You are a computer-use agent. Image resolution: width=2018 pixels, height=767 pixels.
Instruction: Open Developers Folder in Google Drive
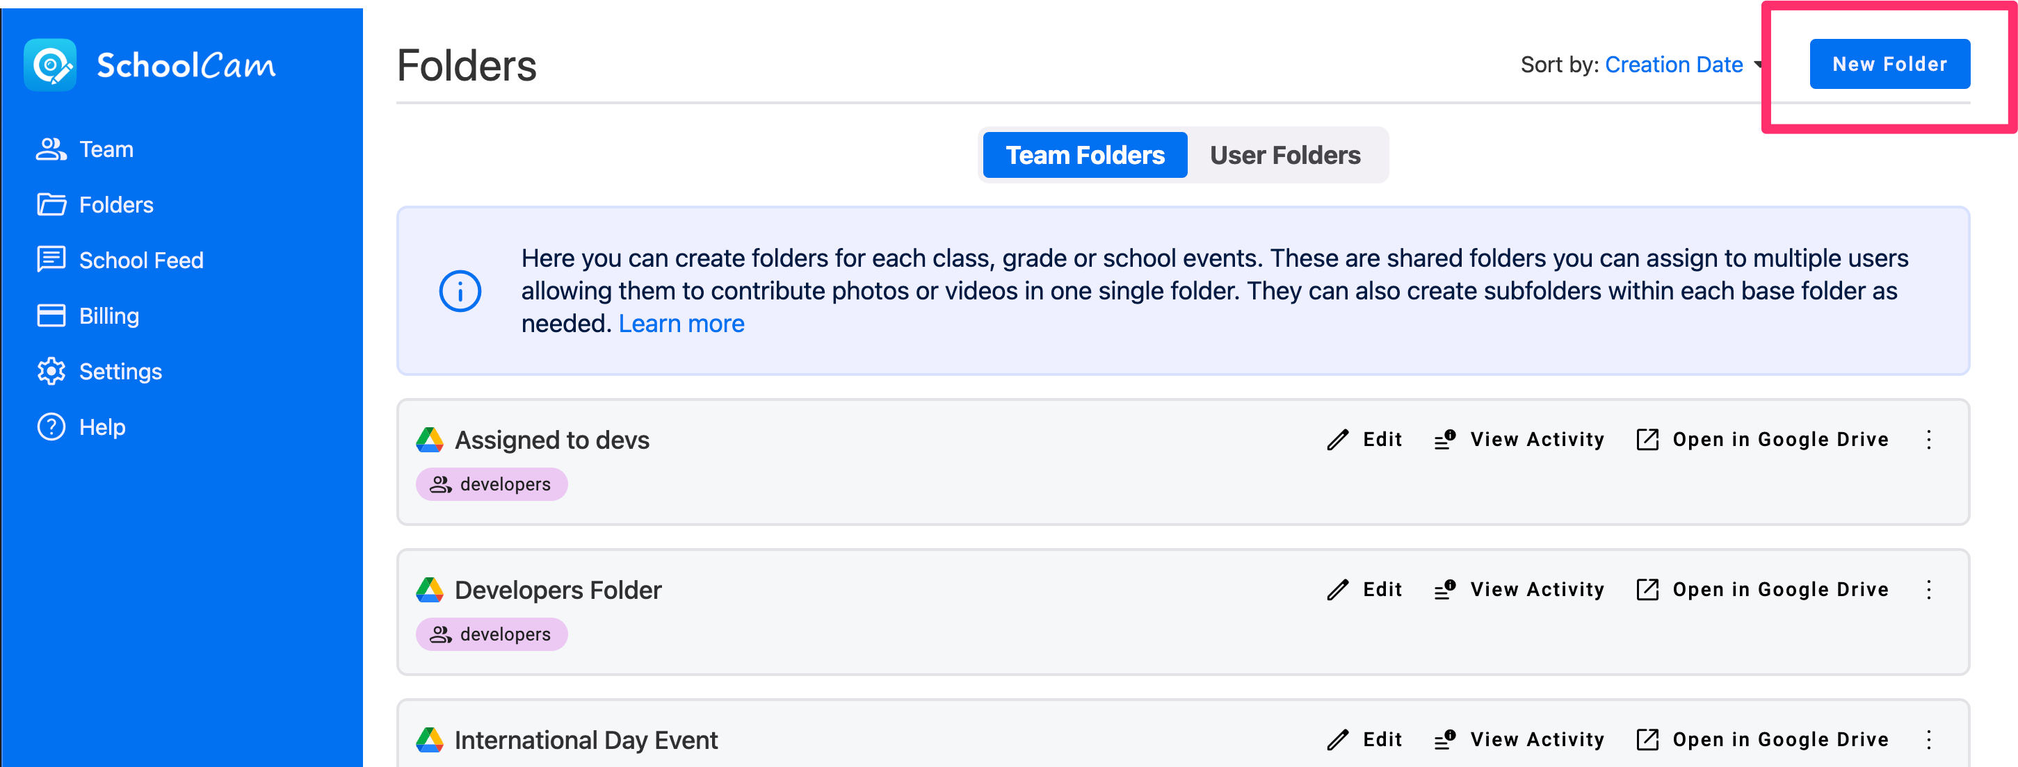pos(1763,590)
